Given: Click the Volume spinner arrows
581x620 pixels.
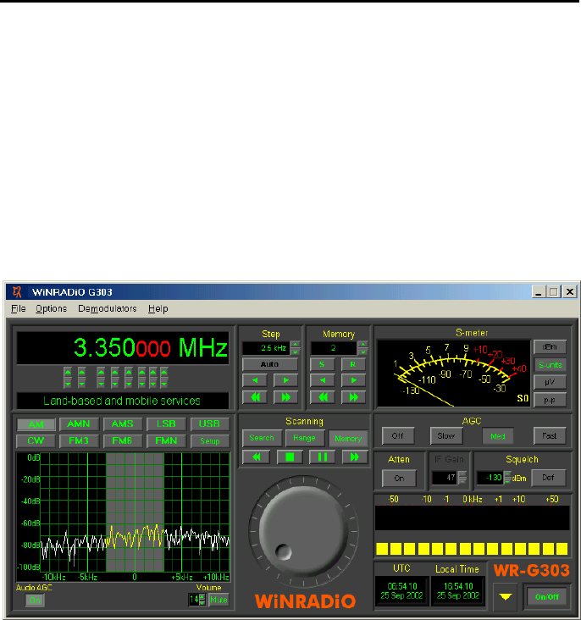Looking at the screenshot, I should (202, 600).
